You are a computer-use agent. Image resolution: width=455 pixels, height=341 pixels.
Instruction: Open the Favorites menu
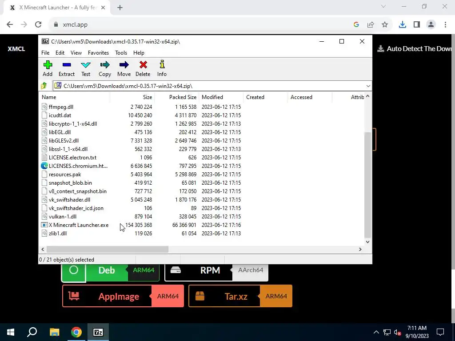[x=98, y=53]
